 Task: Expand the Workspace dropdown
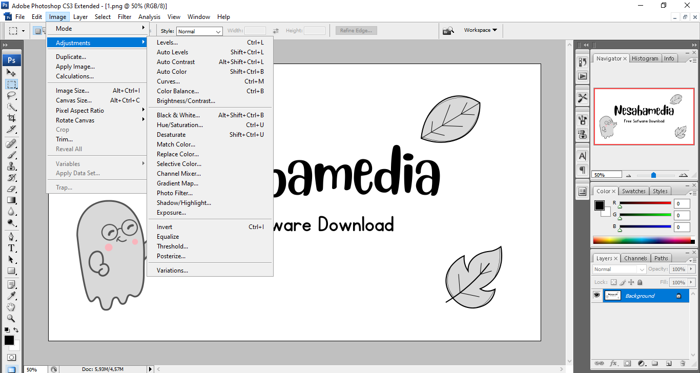(480, 30)
